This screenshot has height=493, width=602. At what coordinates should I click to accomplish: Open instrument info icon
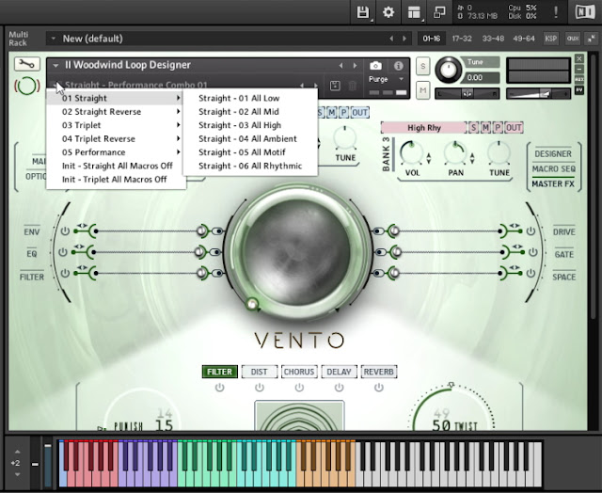click(399, 66)
